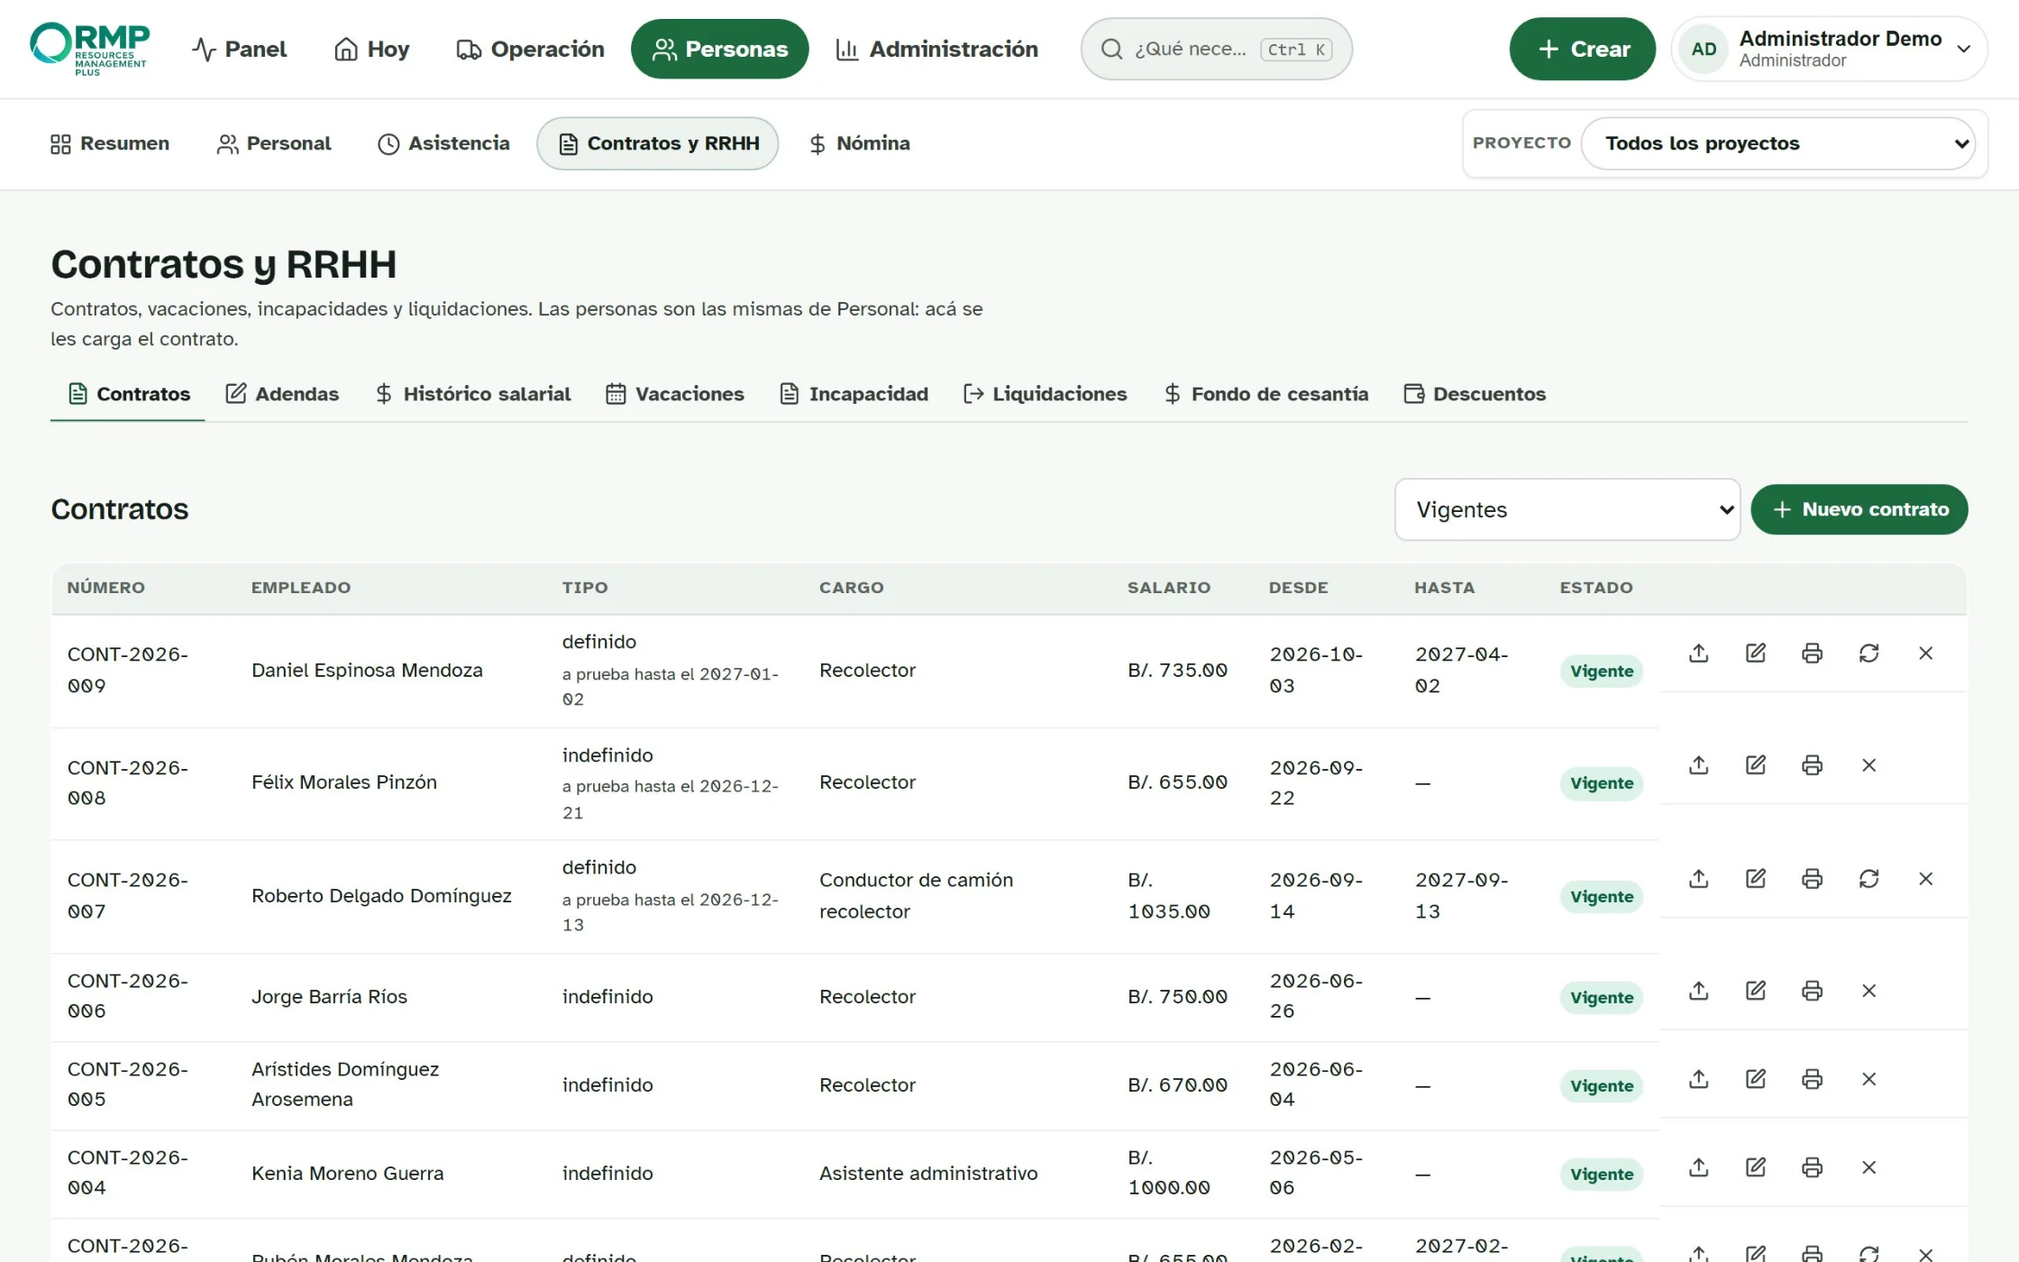Select the Contratos sub-tab

coord(128,394)
